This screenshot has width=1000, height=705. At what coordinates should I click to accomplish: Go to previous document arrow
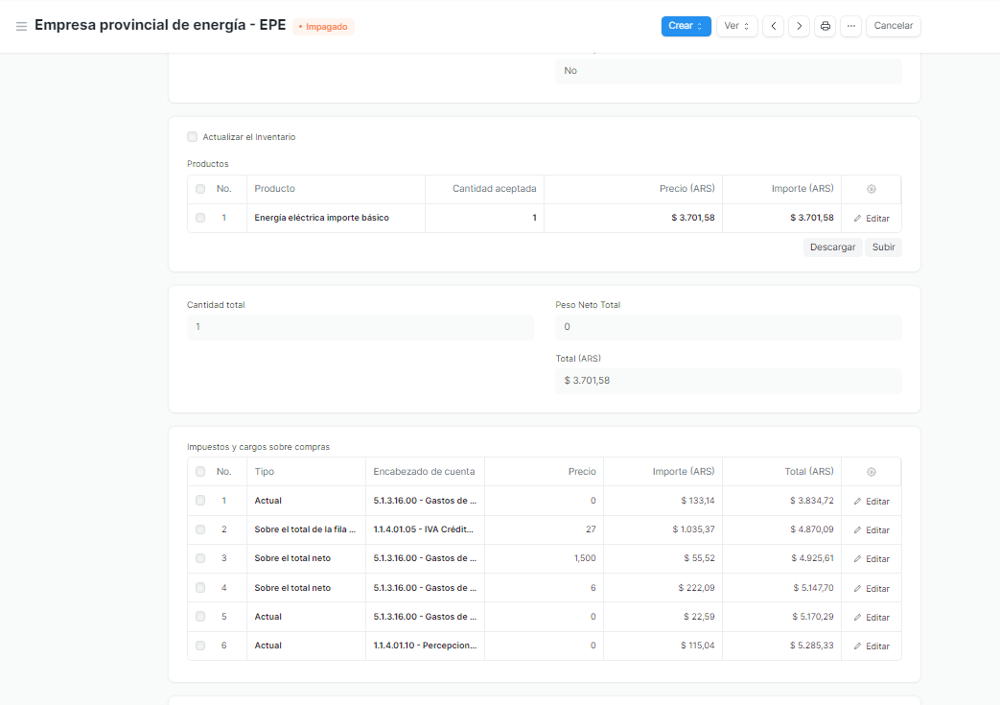pyautogui.click(x=773, y=26)
